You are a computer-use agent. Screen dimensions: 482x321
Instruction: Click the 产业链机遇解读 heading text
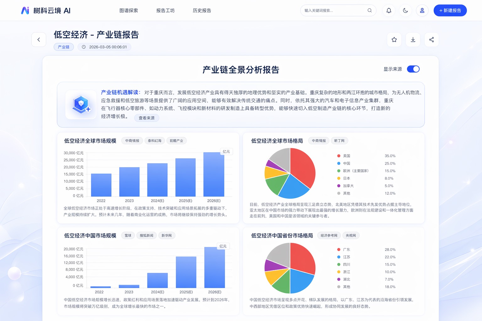(x=120, y=92)
